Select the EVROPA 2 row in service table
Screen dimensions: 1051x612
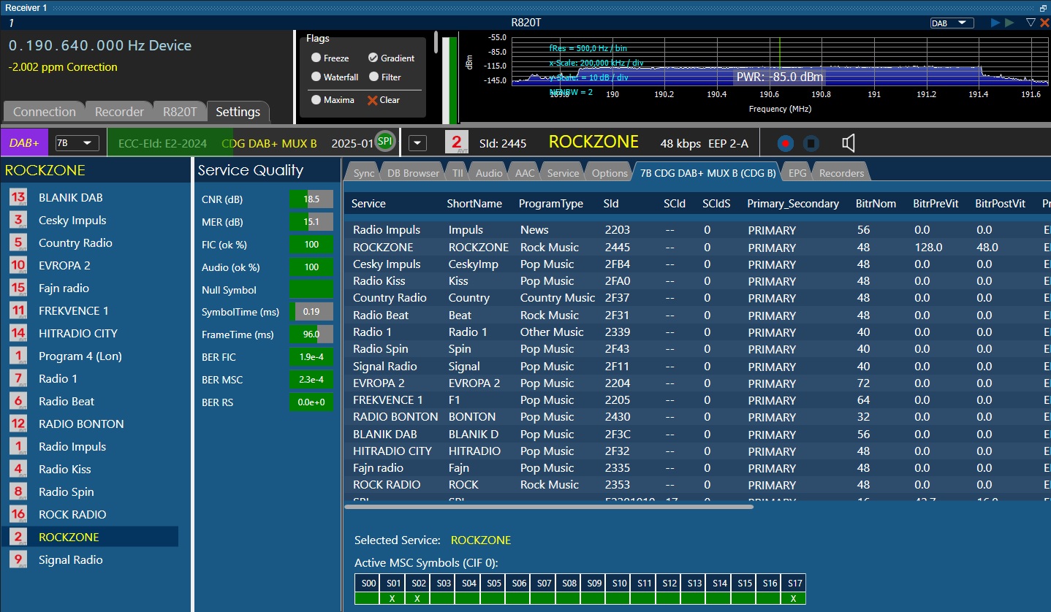point(697,383)
